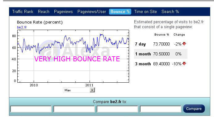This screenshot has width=214, height=117.
Task: Click the 7 day row label
Action: 141,44
